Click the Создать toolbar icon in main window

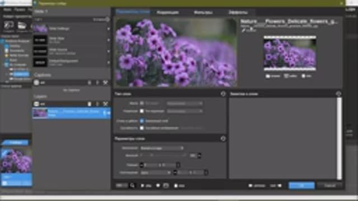click(x=9, y=26)
